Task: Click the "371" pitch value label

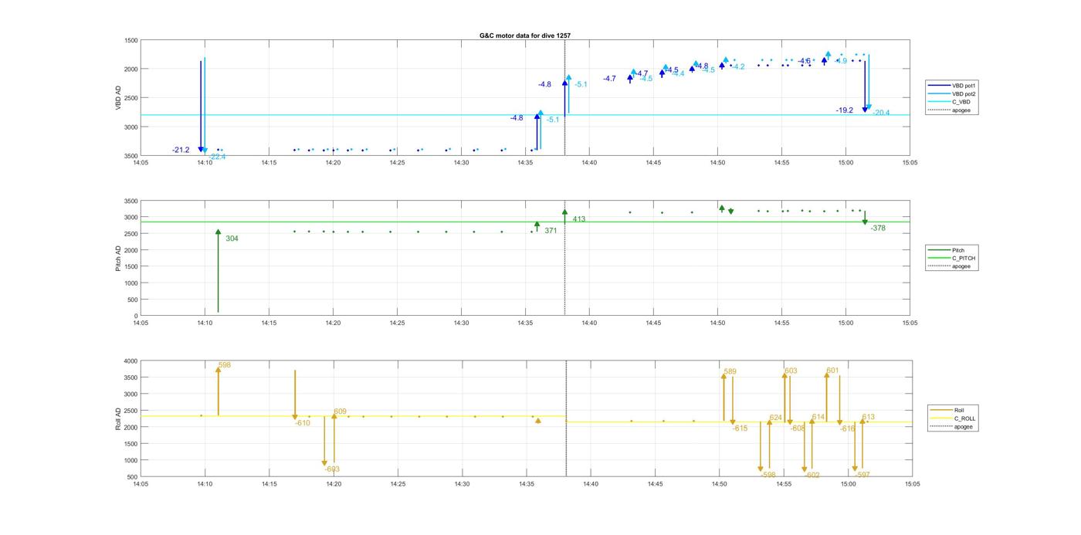Action: (x=551, y=231)
